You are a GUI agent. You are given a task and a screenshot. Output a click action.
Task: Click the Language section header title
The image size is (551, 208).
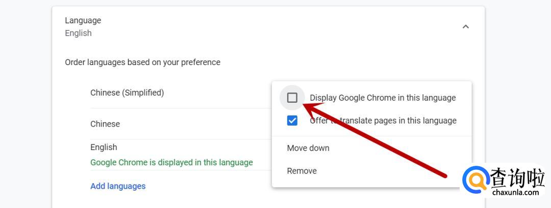[83, 20]
